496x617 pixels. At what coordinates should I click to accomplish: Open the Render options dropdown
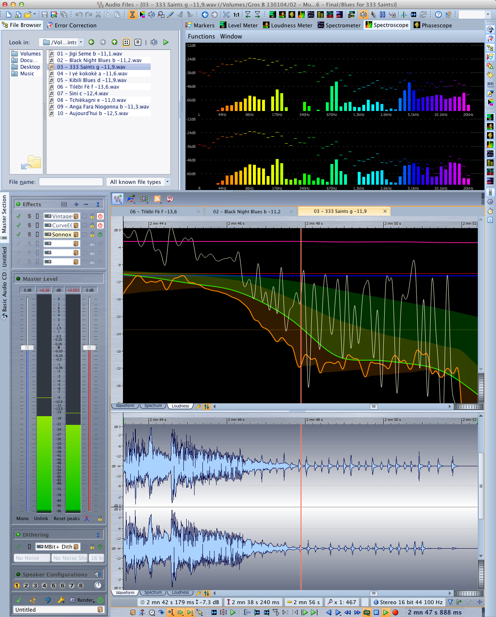(x=86, y=600)
